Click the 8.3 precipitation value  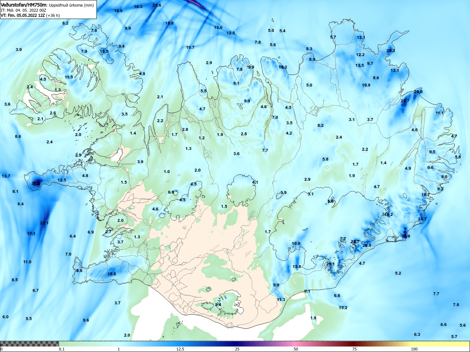coord(309,49)
